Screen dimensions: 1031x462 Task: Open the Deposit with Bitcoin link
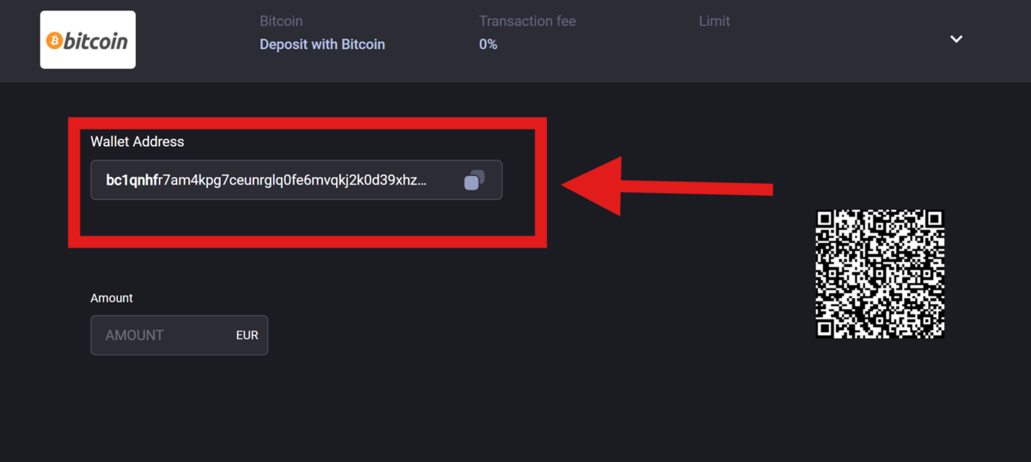coord(322,45)
